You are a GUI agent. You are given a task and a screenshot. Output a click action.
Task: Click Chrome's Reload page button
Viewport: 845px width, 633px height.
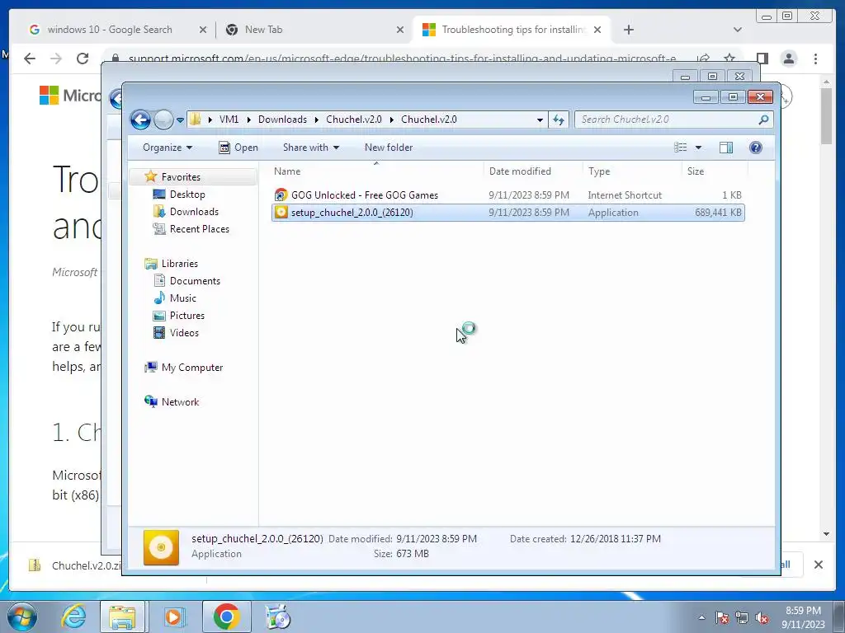point(83,59)
